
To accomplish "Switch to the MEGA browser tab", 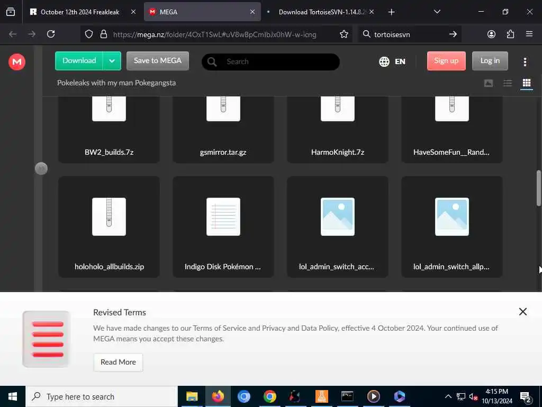I will click(x=202, y=12).
